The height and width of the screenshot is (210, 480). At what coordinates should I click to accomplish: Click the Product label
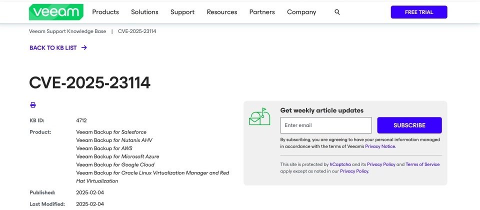40,132
